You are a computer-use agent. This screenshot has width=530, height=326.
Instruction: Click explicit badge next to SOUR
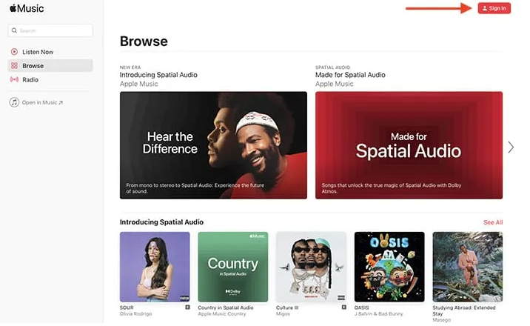(x=187, y=307)
